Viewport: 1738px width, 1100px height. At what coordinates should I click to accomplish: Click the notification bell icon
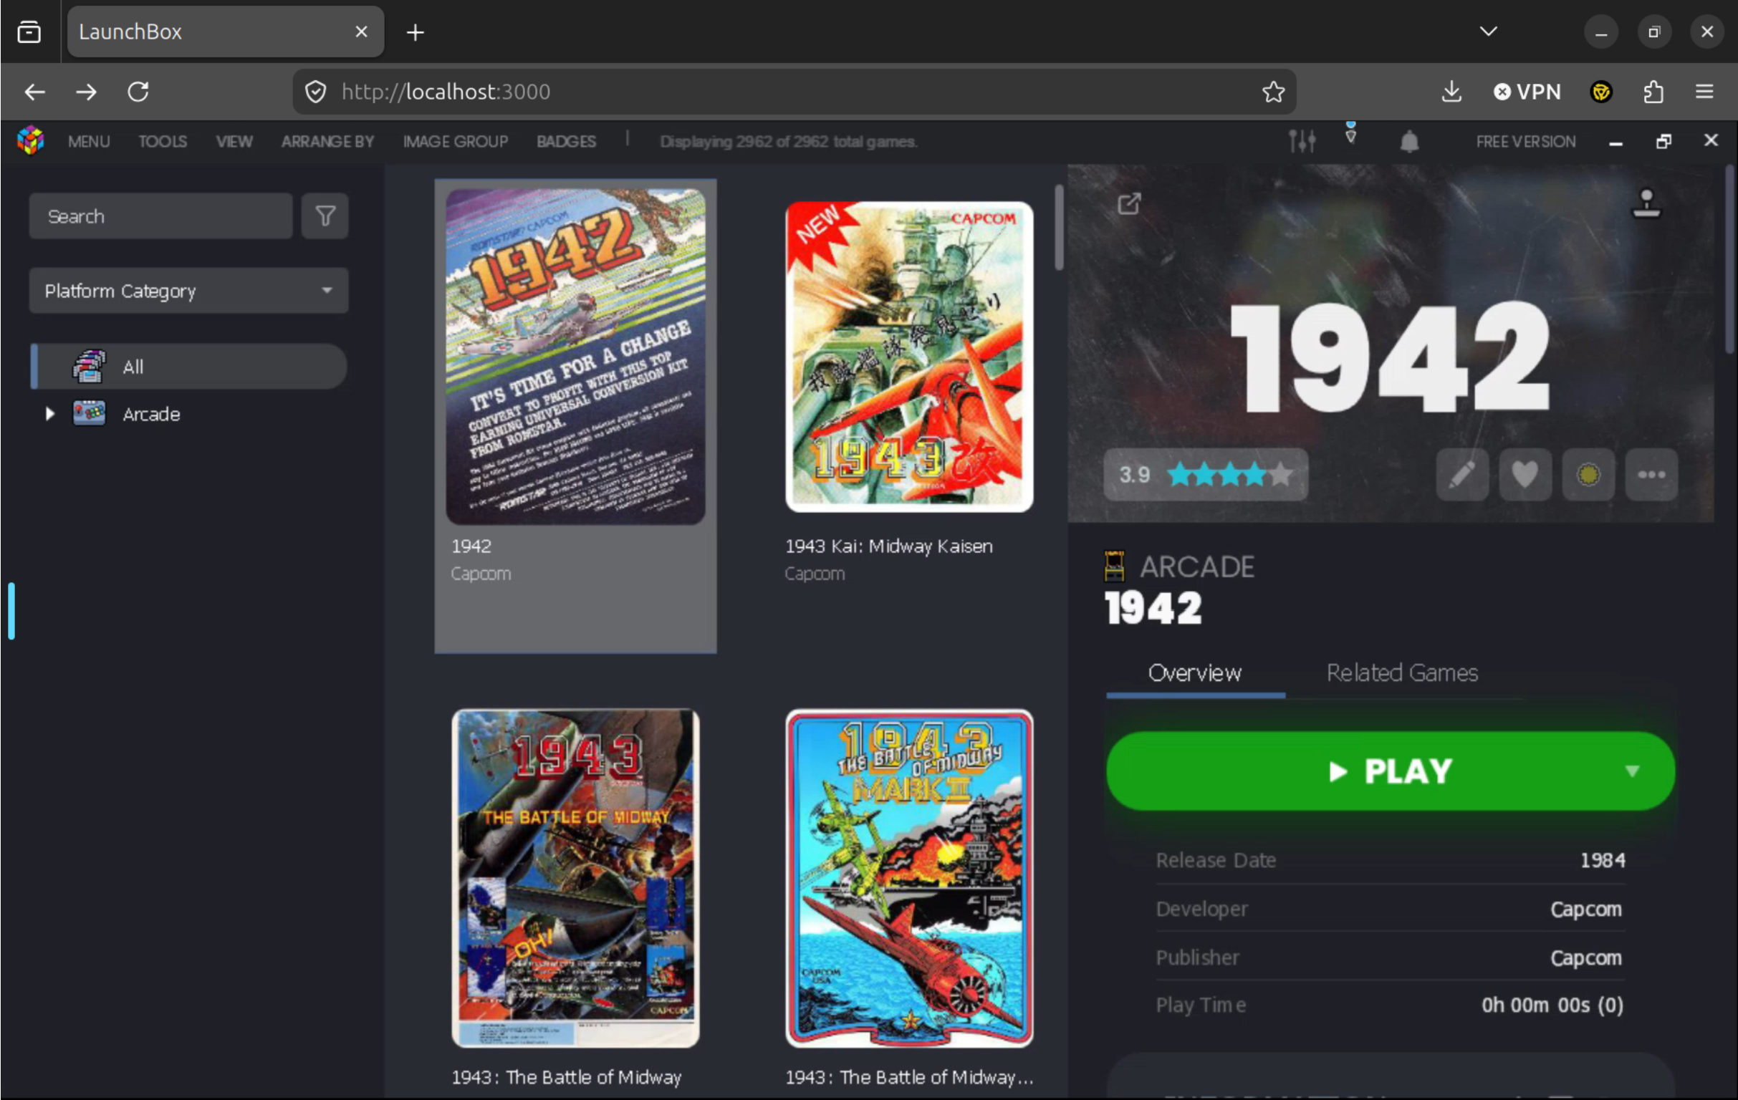point(1409,141)
